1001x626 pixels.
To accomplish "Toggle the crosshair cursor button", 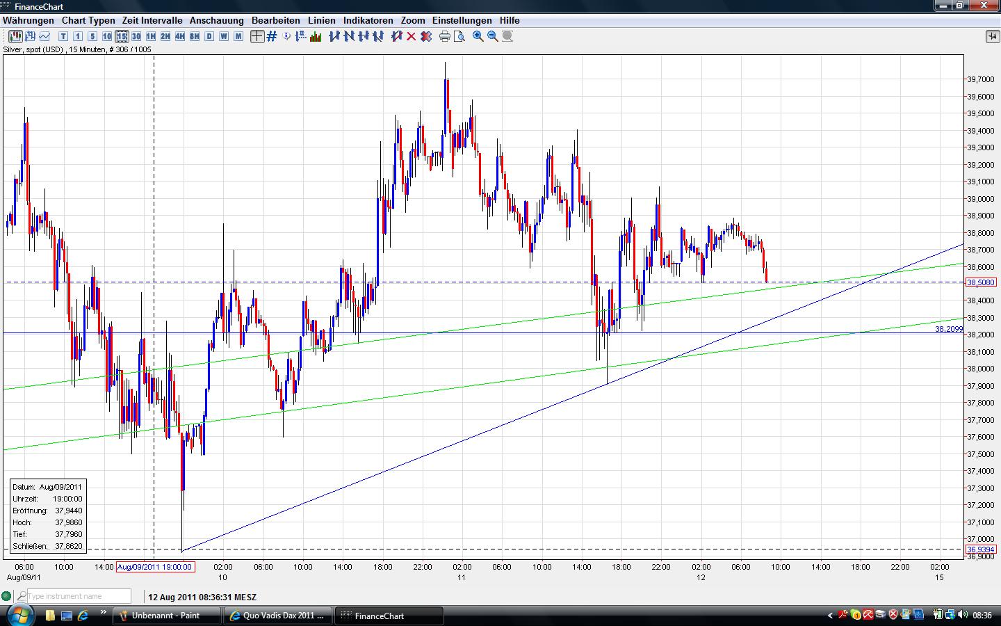I will (257, 36).
